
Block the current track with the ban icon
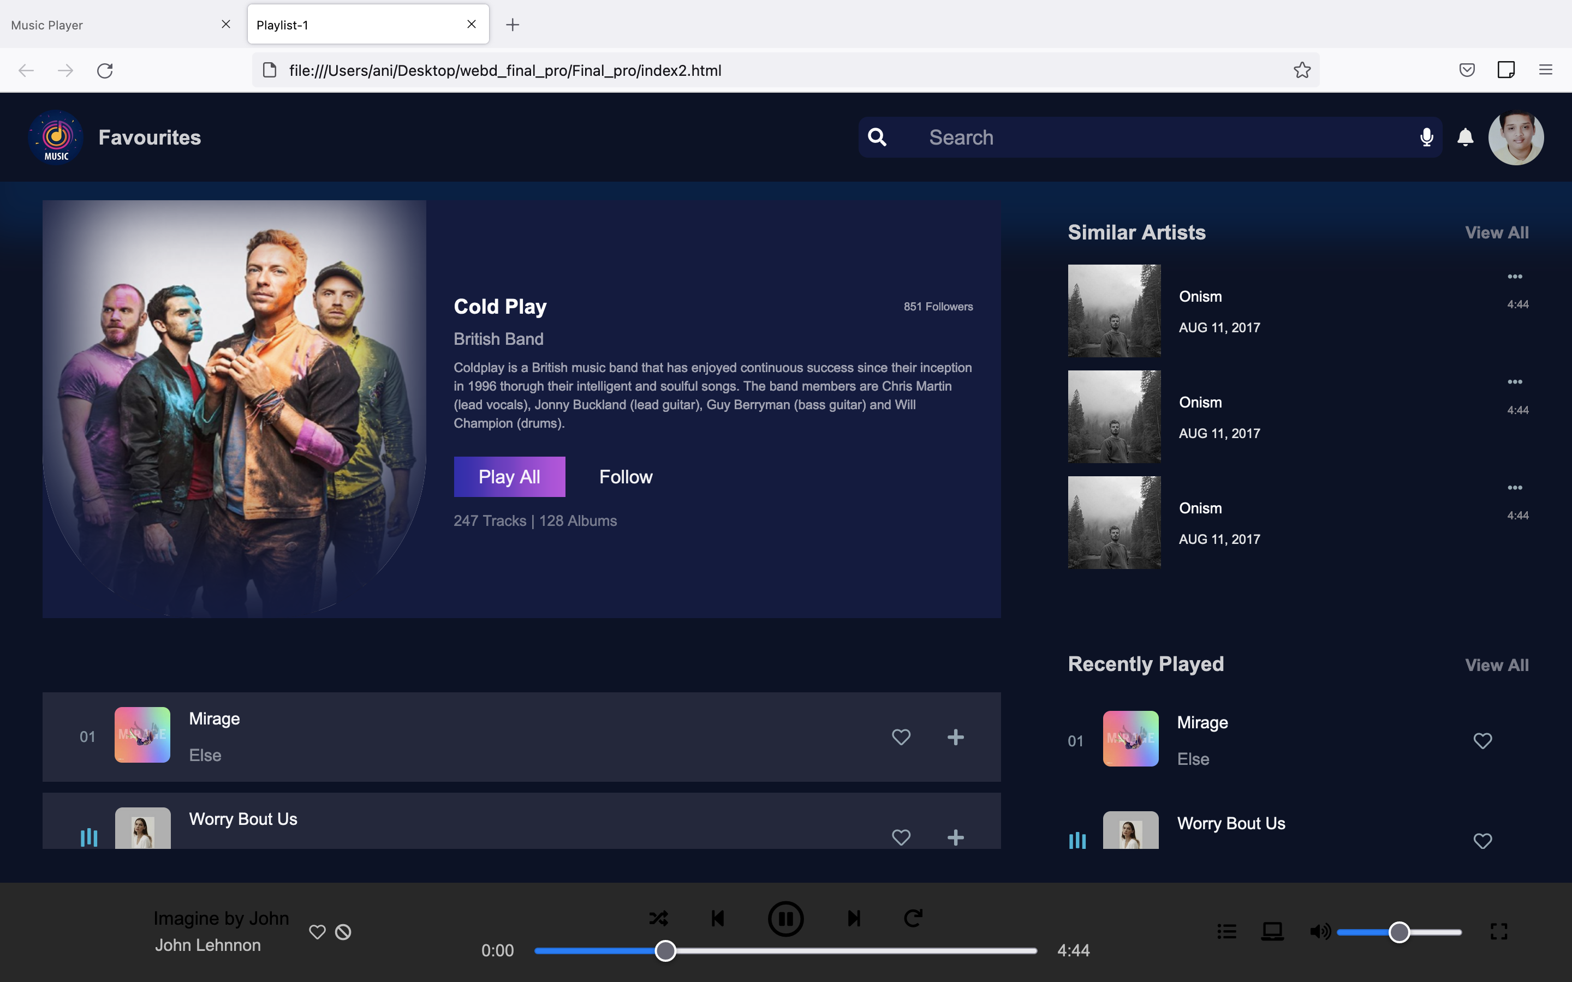(x=343, y=931)
